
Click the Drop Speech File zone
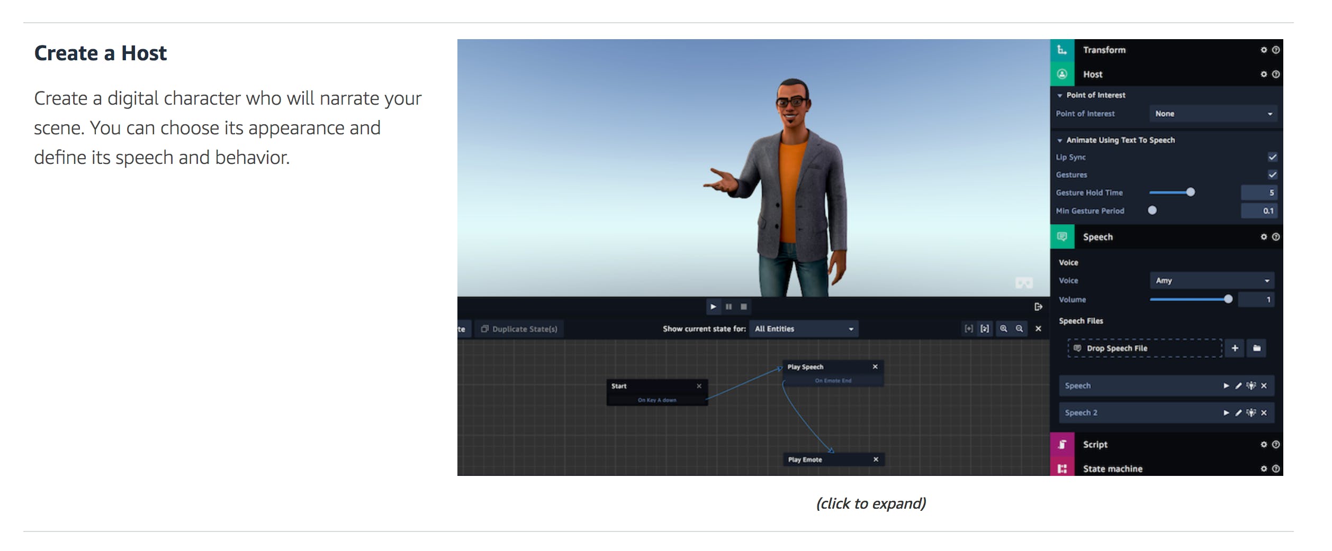(1145, 348)
